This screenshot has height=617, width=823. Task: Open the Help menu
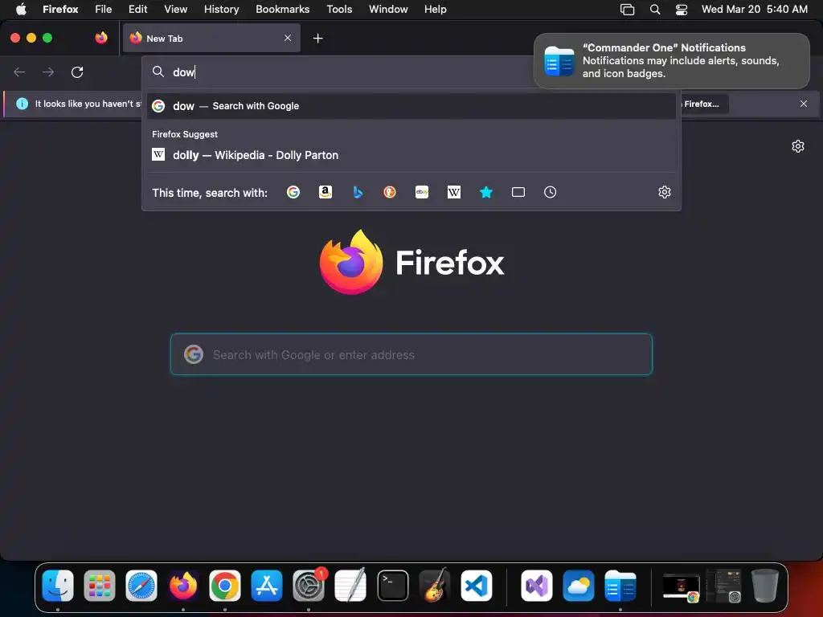[x=436, y=9]
